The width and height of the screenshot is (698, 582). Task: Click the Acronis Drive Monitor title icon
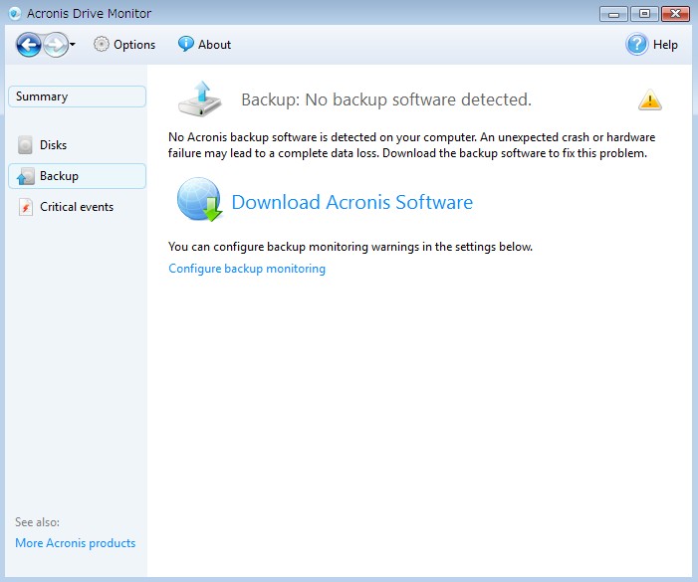click(15, 14)
